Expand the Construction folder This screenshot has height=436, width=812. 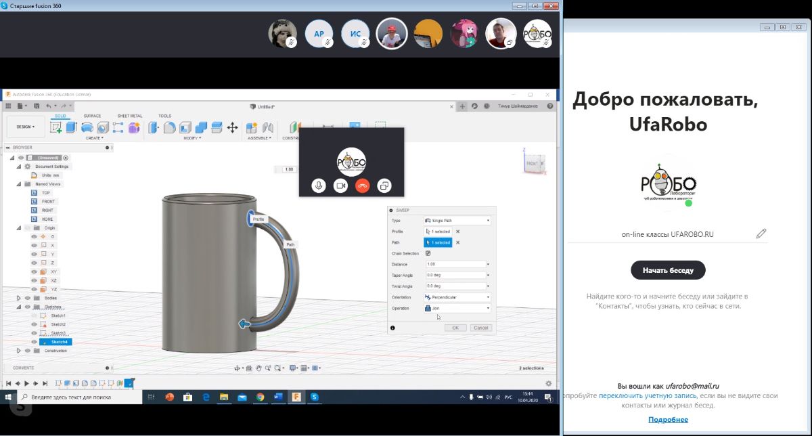click(x=19, y=351)
